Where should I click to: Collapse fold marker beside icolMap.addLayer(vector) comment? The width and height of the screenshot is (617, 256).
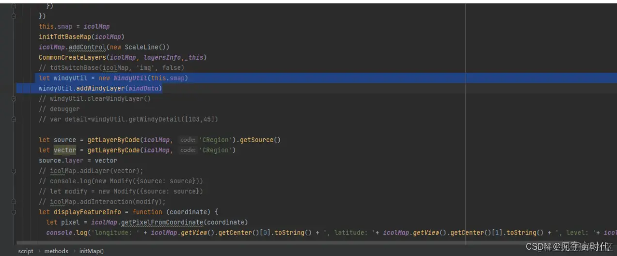point(14,171)
